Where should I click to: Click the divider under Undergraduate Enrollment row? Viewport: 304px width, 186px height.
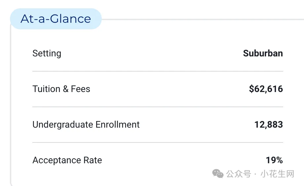pyautogui.click(x=158, y=142)
